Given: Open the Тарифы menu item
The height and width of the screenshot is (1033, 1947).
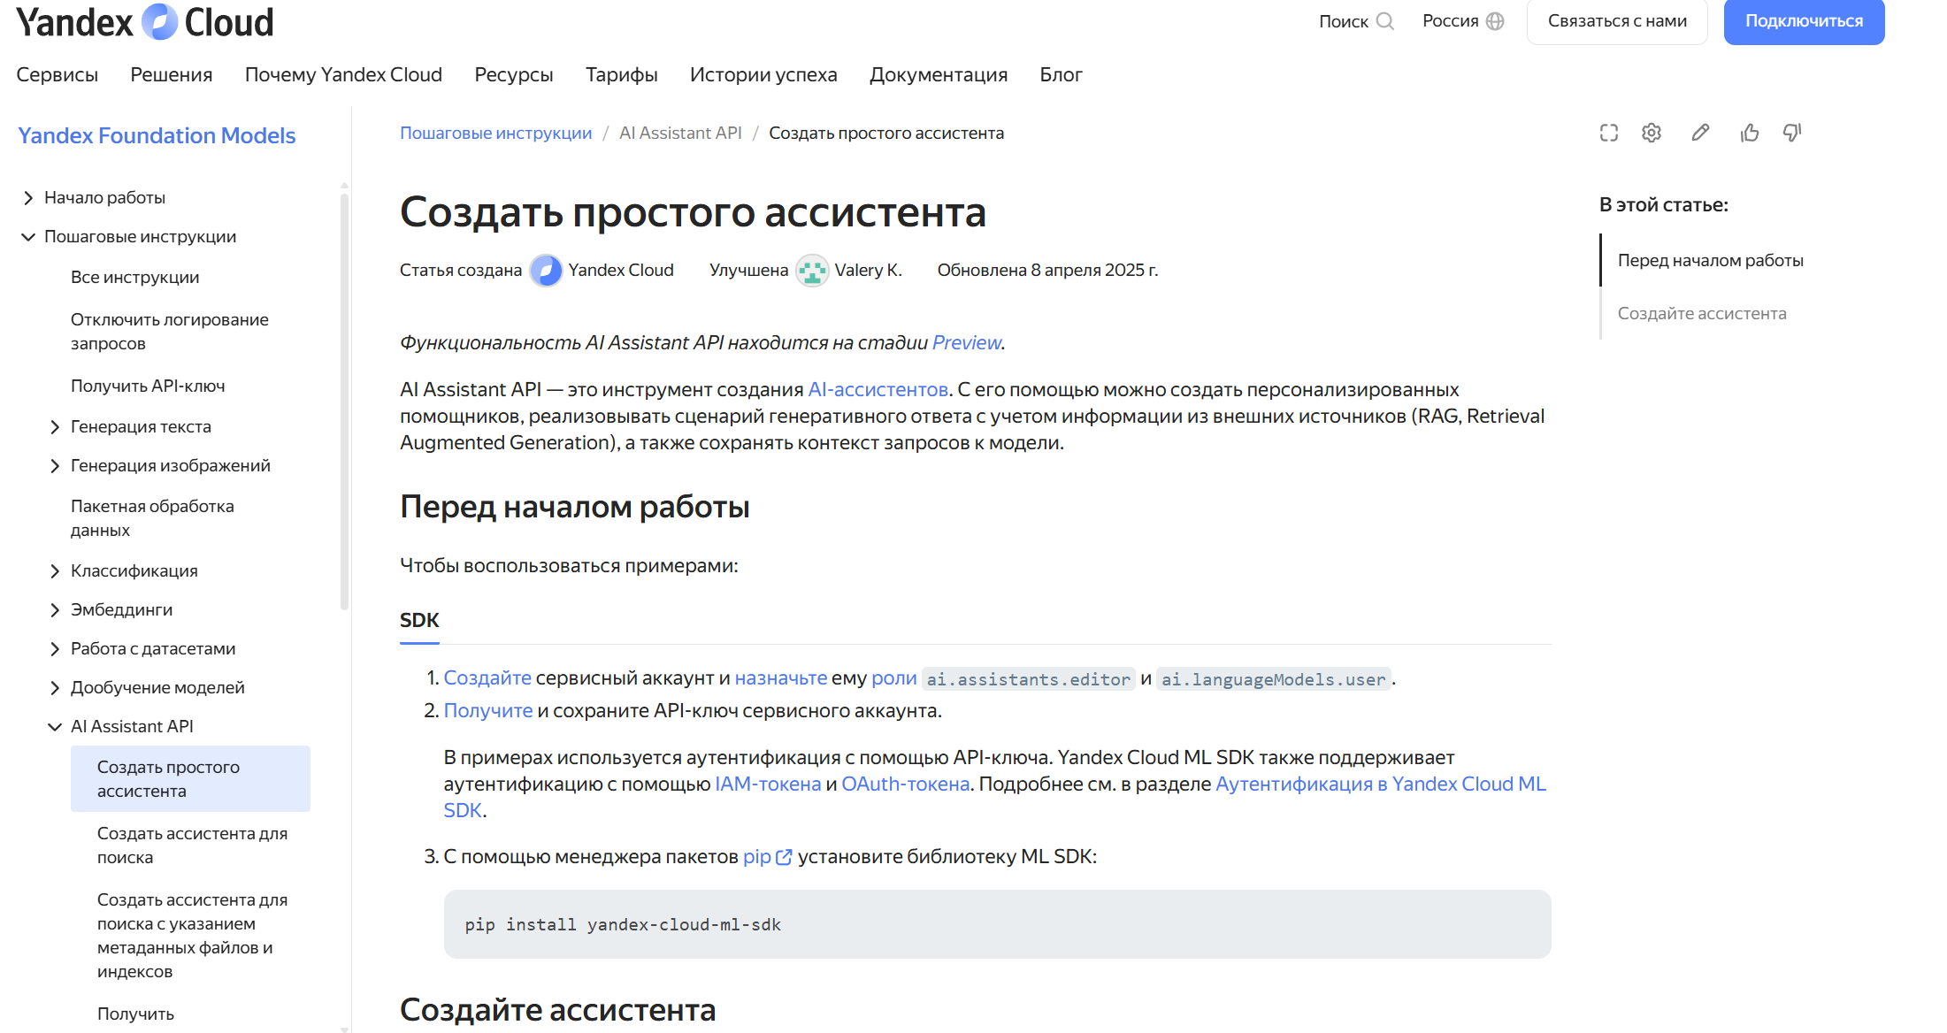Looking at the screenshot, I should tap(622, 75).
